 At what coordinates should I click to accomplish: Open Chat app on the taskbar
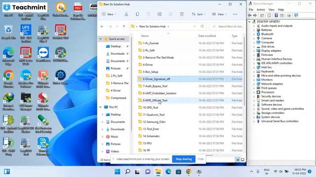click(148, 172)
